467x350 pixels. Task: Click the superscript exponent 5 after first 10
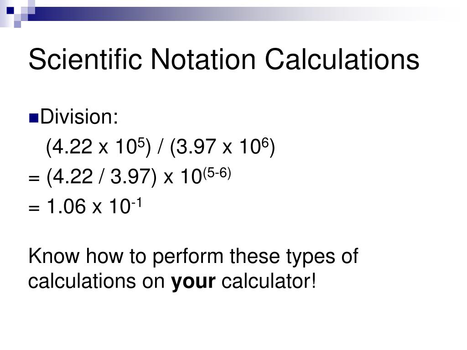coord(141,142)
